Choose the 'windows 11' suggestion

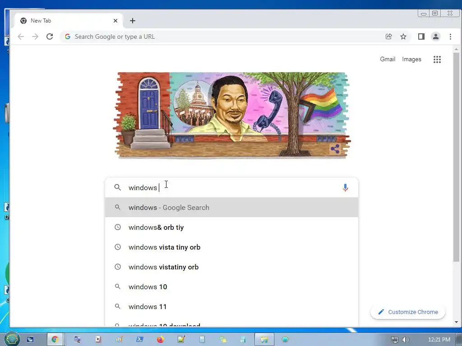tap(231, 306)
